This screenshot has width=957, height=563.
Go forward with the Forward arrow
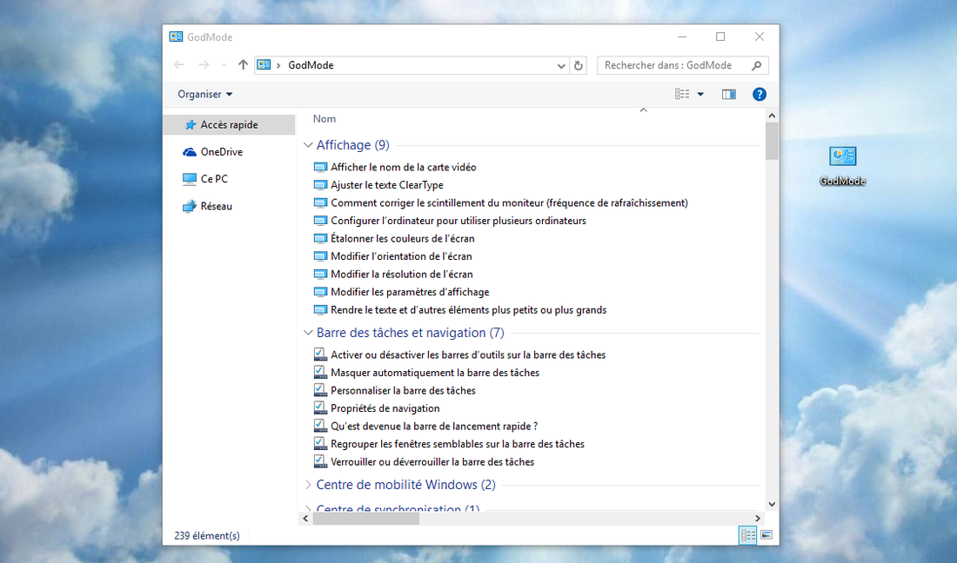[204, 64]
